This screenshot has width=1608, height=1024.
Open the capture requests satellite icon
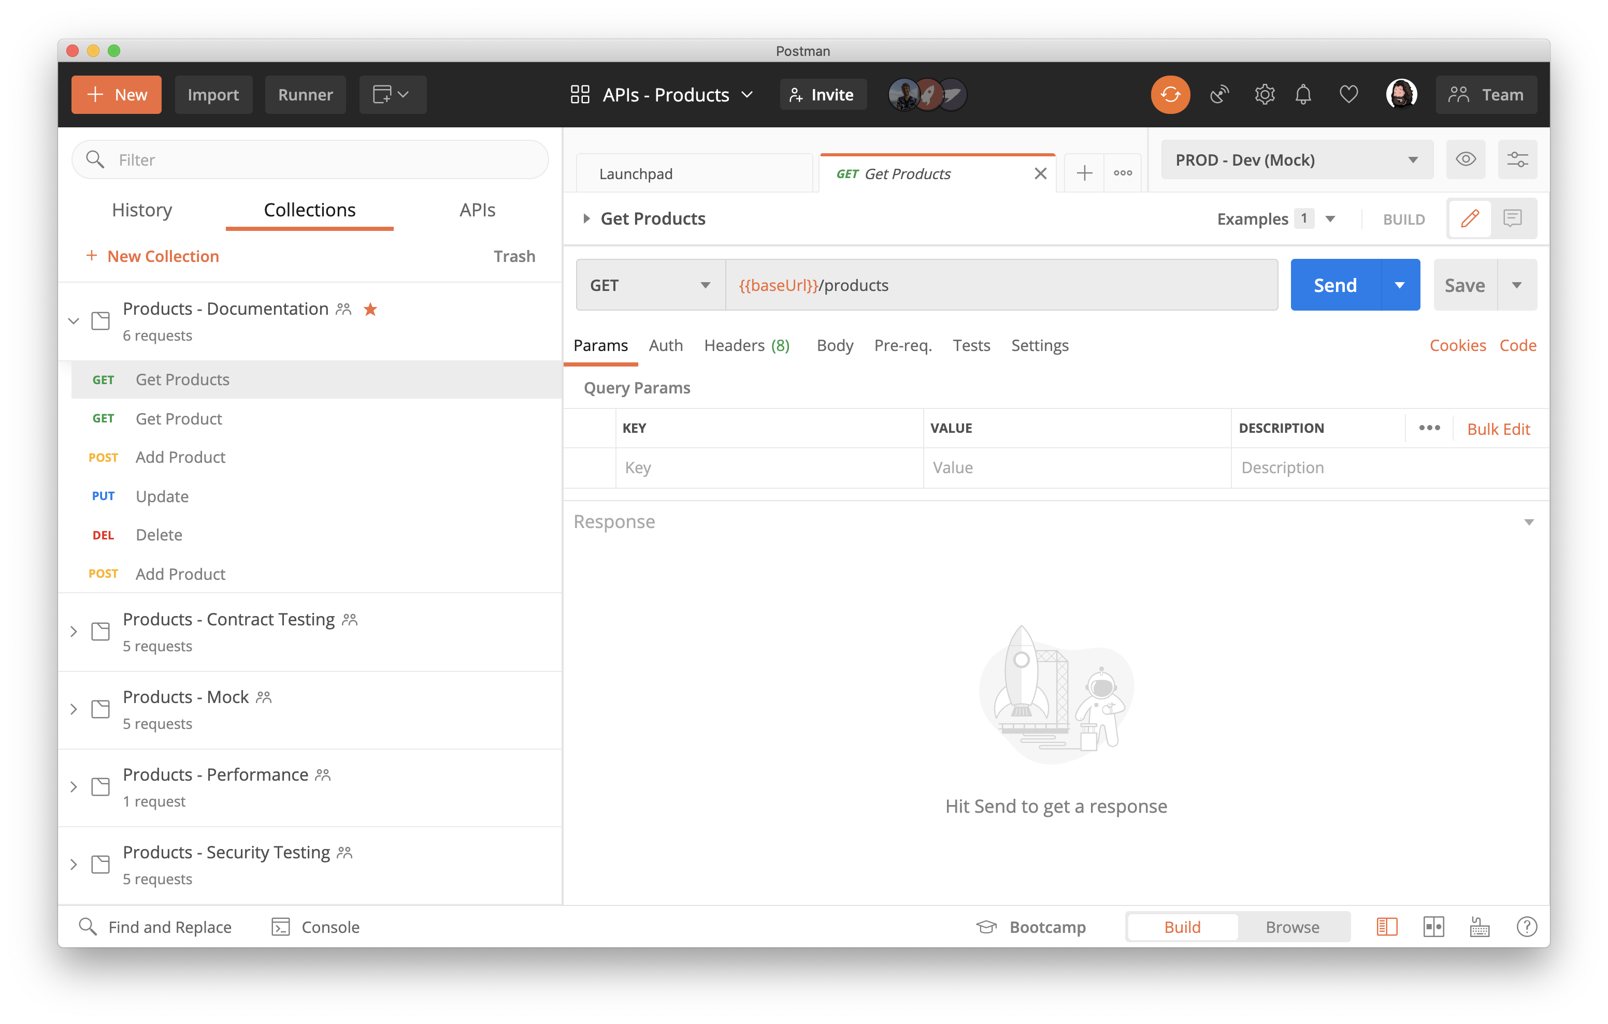pyautogui.click(x=1219, y=95)
